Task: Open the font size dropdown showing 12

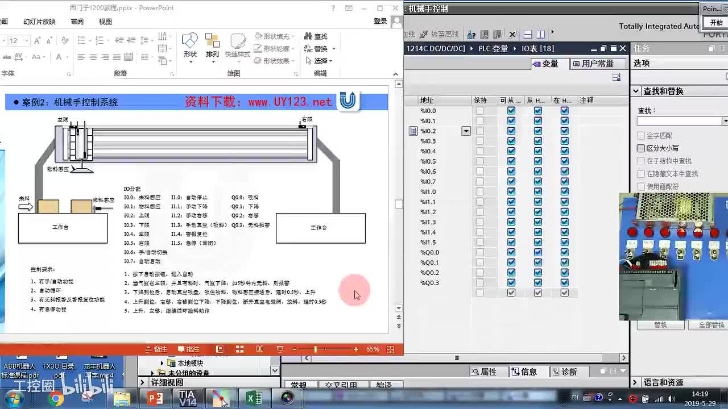Action: [x=27, y=41]
